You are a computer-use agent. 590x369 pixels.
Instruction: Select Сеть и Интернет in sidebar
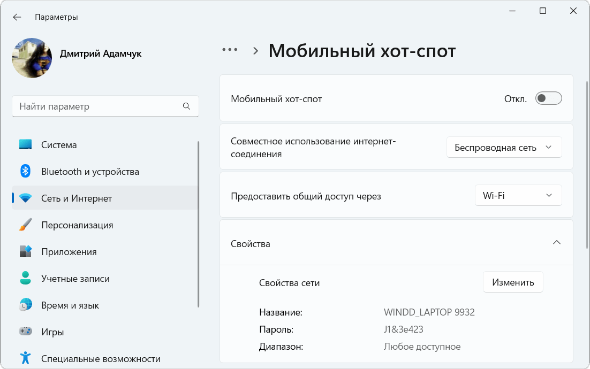pos(77,198)
